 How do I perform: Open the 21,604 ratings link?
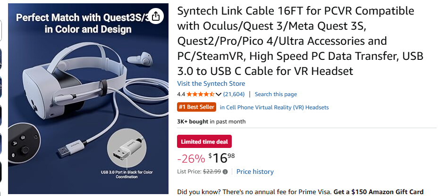pyautogui.click(x=234, y=94)
